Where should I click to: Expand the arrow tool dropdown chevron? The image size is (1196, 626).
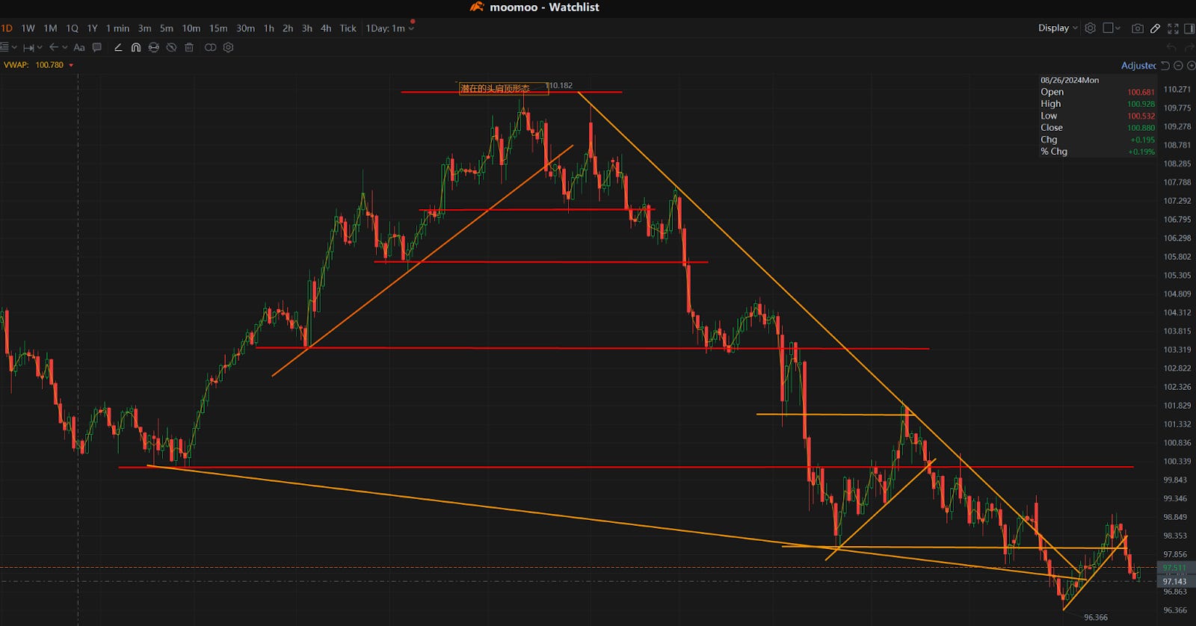[65, 47]
